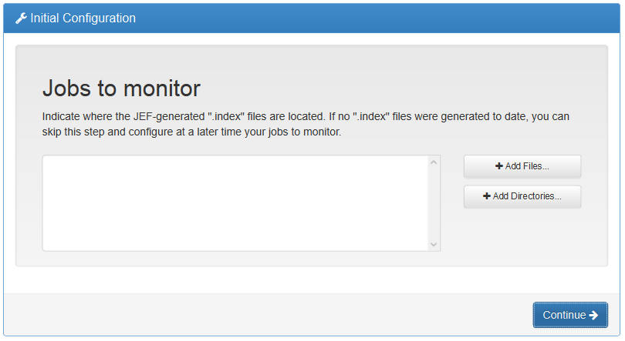
Task: Proceed with the Continue button
Action: pyautogui.click(x=570, y=315)
